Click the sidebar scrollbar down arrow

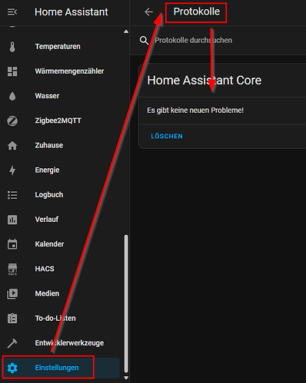tap(126, 378)
